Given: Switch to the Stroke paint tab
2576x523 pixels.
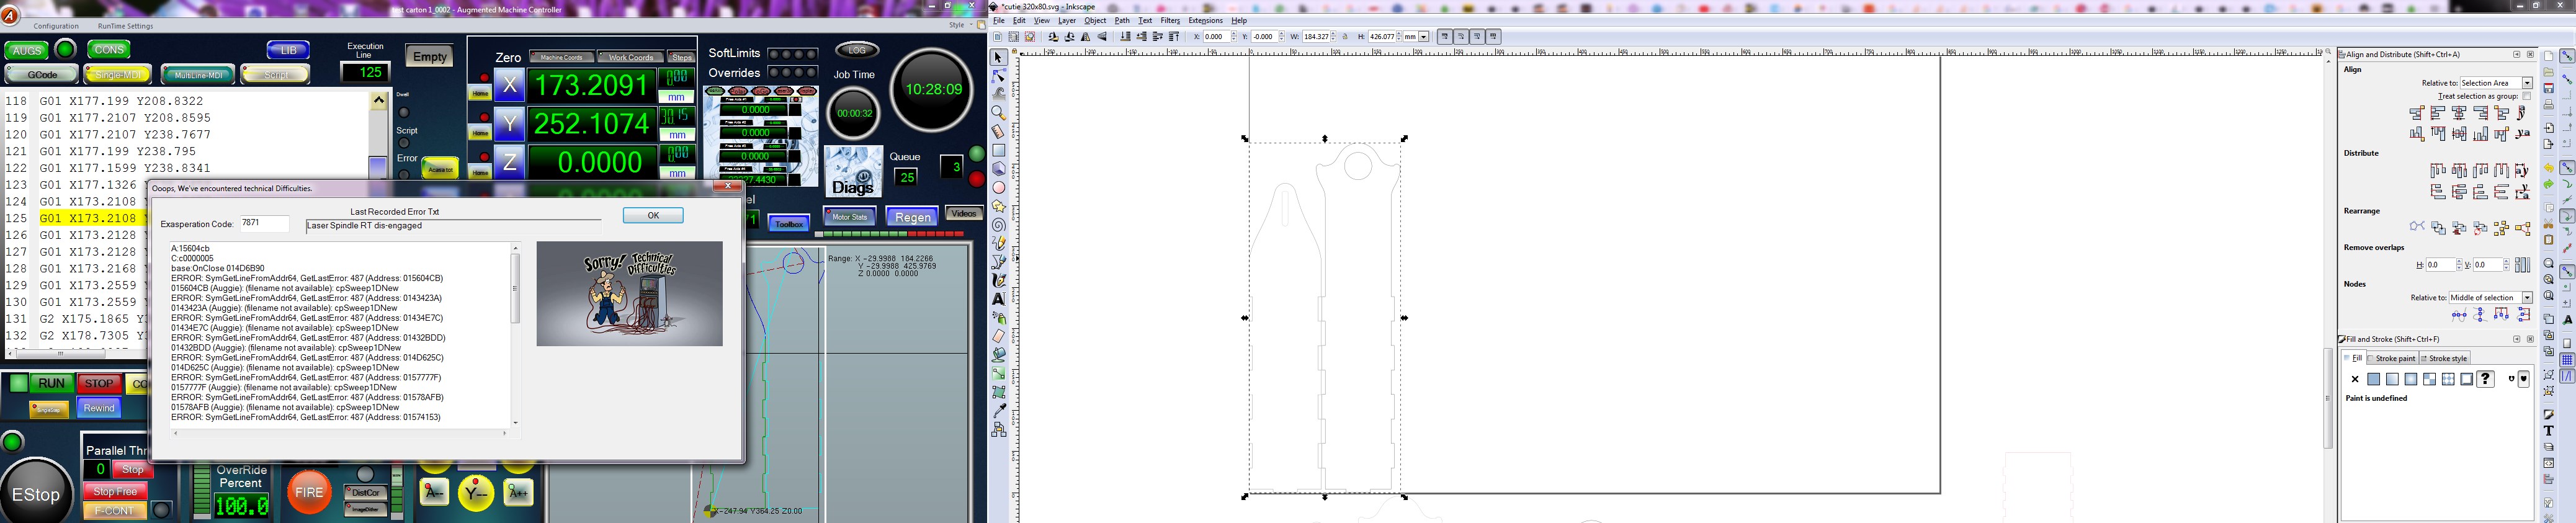Looking at the screenshot, I should coord(2393,359).
